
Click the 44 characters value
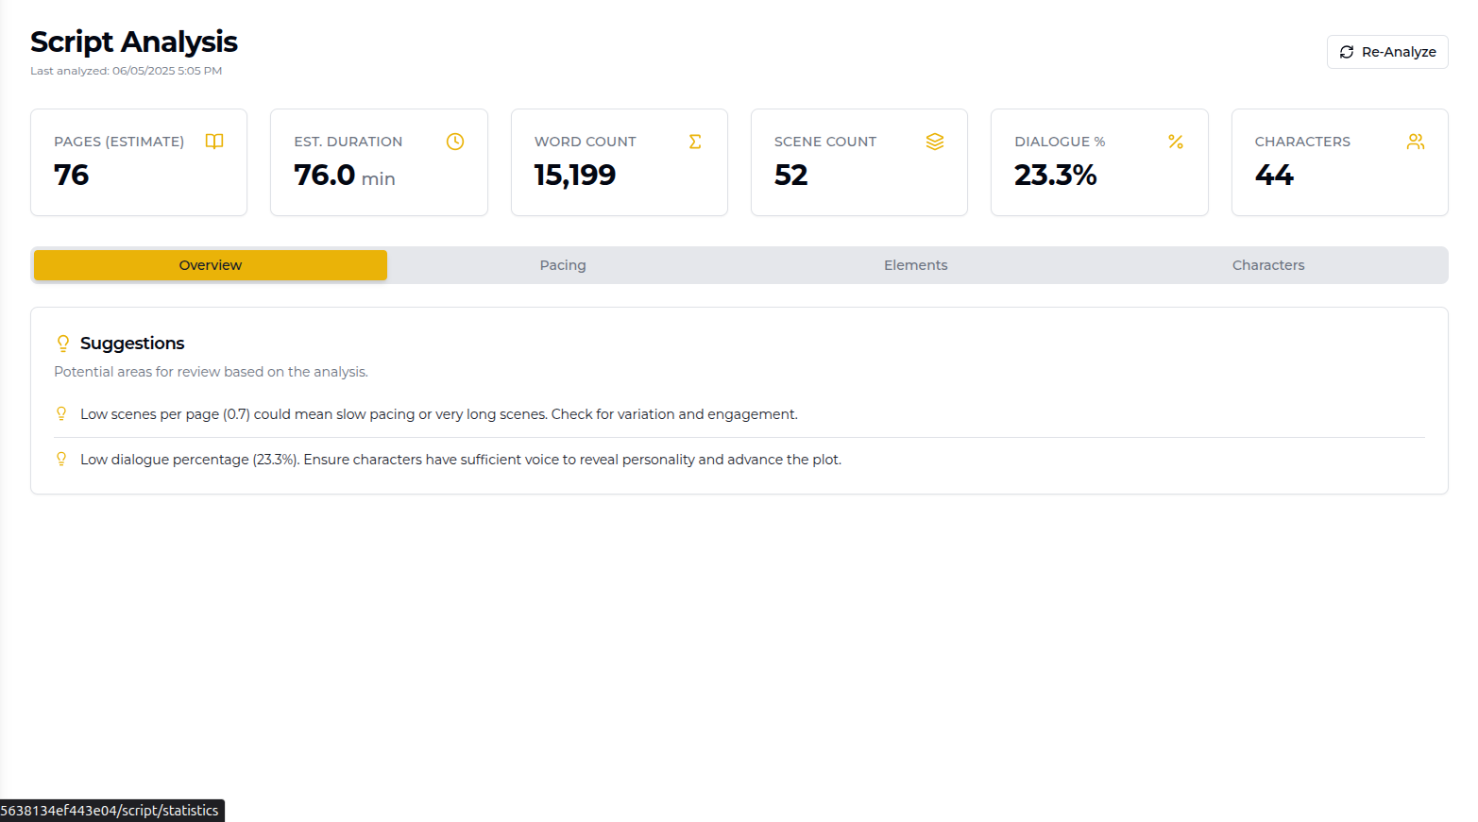coord(1275,175)
